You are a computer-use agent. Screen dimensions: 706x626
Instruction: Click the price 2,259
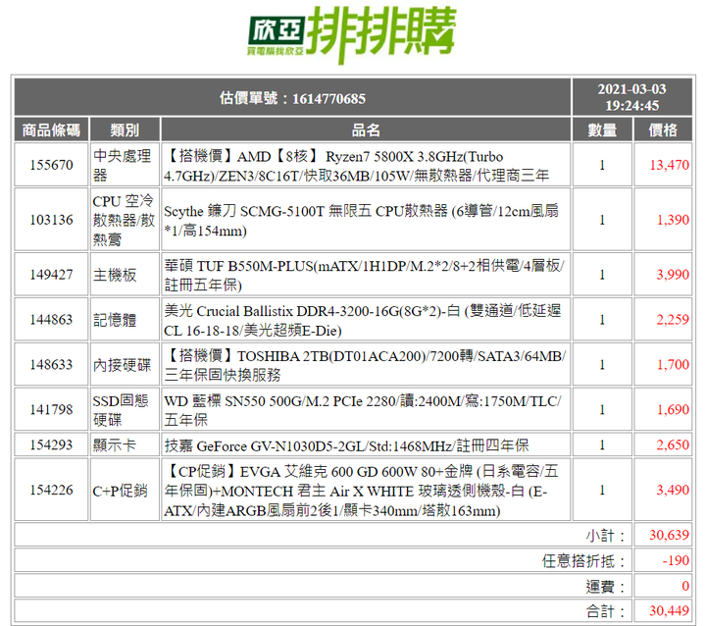point(673,320)
